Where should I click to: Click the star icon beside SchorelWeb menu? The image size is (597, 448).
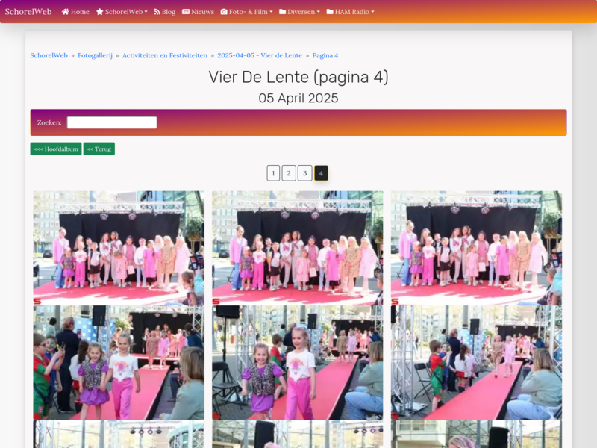(100, 12)
